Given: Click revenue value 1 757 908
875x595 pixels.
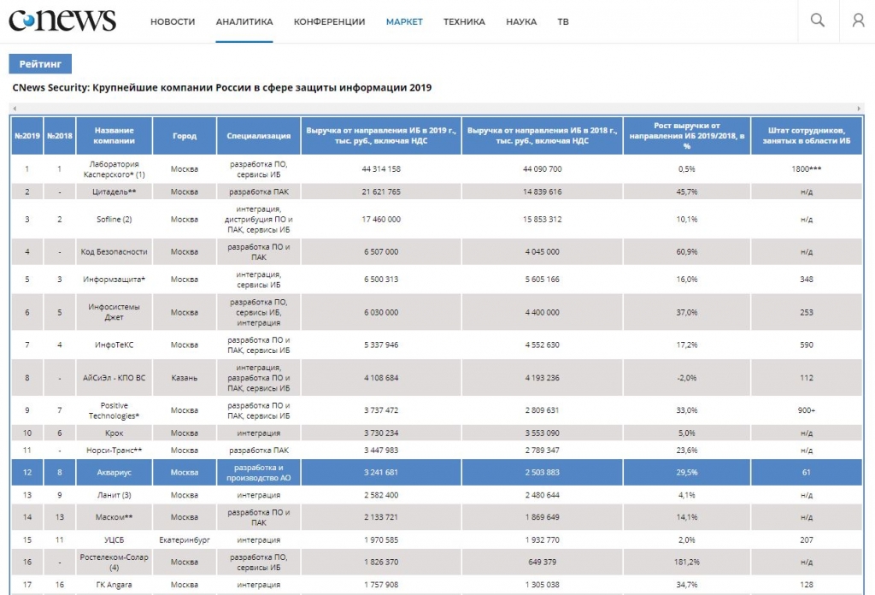Looking at the screenshot, I should [381, 585].
